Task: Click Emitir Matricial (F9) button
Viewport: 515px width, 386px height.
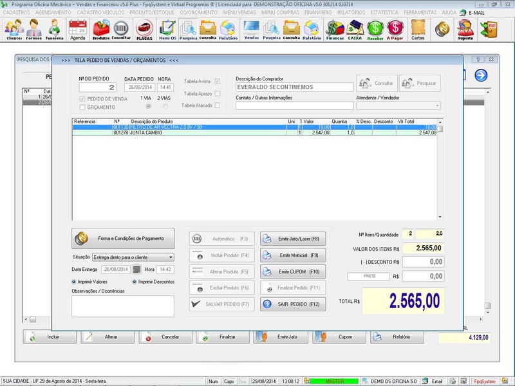Action: click(293, 255)
